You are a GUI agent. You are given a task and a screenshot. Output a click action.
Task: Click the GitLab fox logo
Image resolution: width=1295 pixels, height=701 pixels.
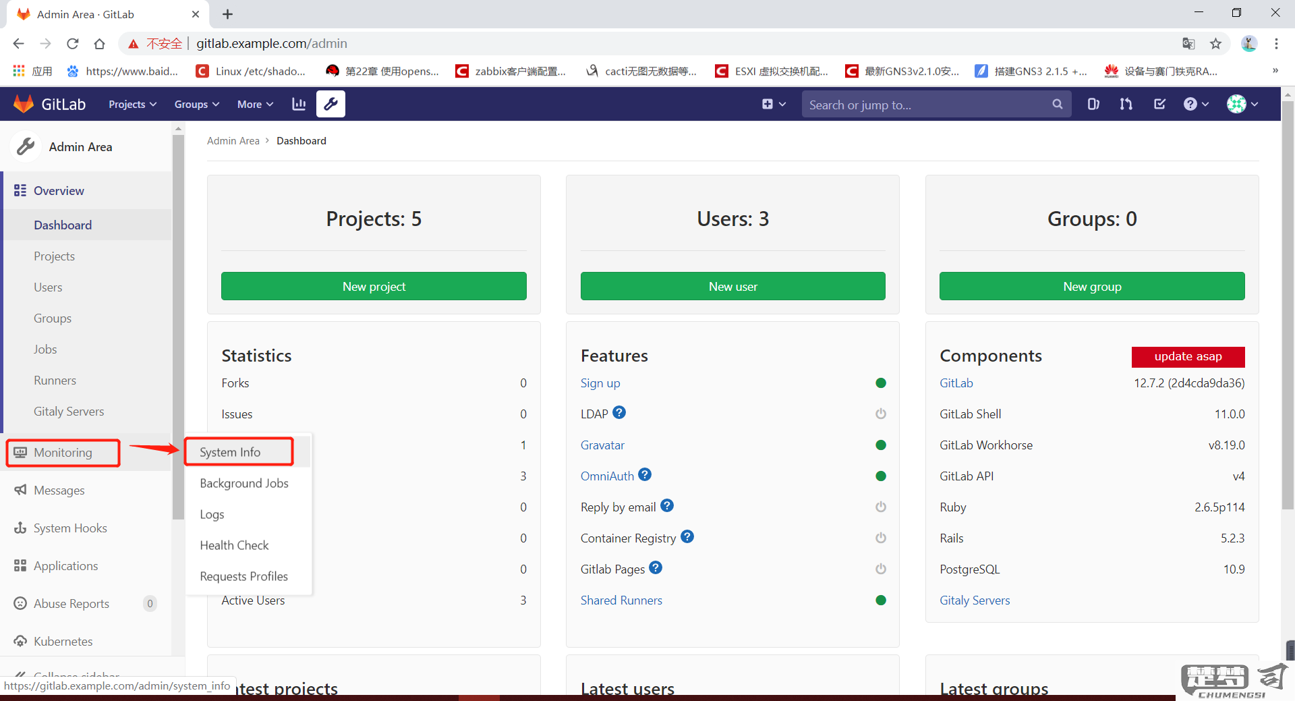tap(24, 104)
